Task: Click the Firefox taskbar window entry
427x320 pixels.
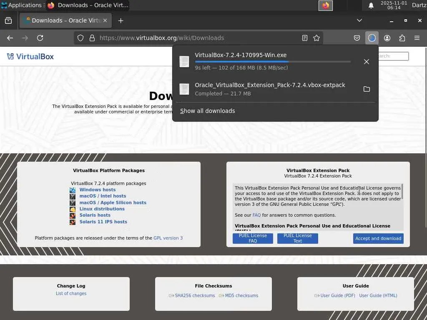Action: click(x=88, y=5)
